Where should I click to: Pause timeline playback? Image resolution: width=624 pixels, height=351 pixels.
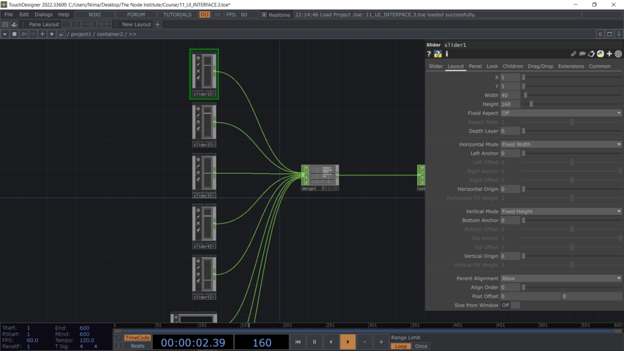[x=314, y=342]
